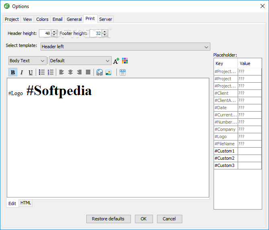Toggle bold formatting button
269x230 pixels.
click(13, 72)
